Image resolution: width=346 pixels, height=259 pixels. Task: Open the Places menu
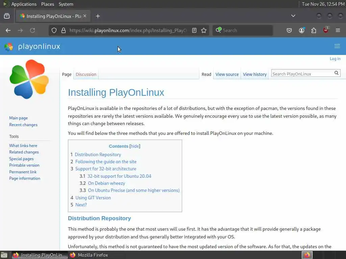(47, 4)
